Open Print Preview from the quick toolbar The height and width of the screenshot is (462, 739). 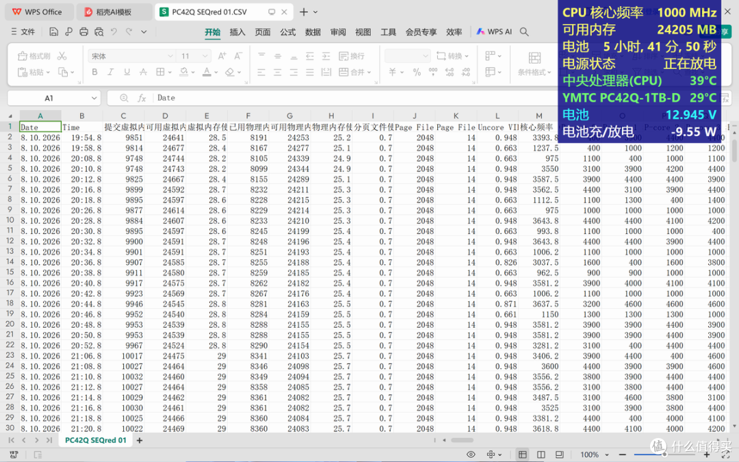click(99, 31)
